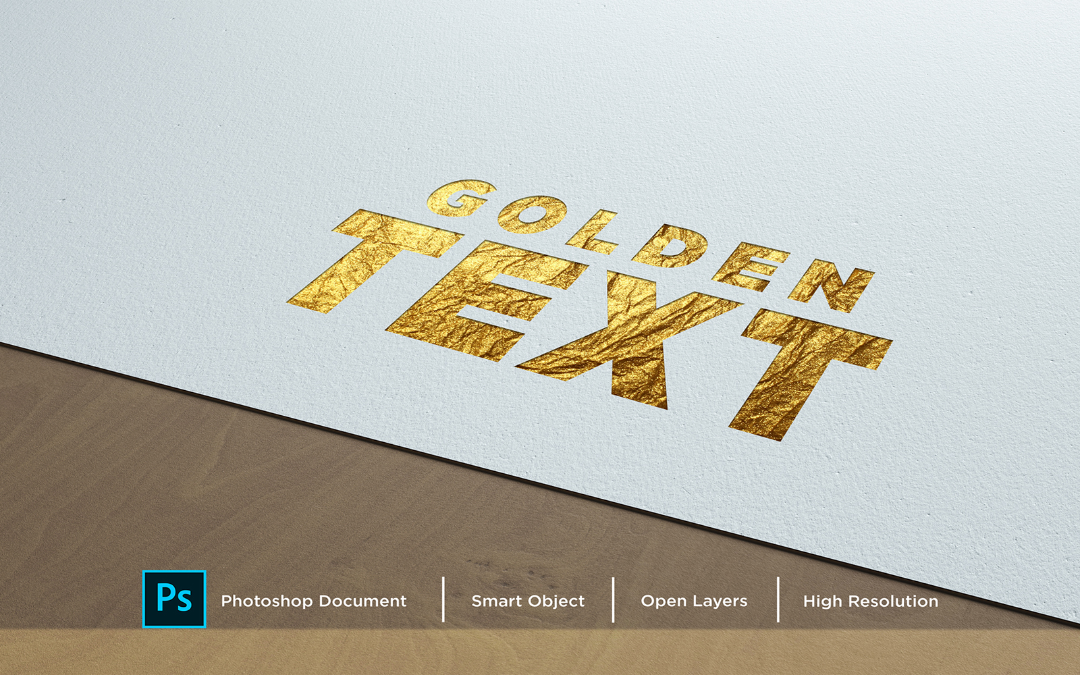Click the gold letter G in GOLDEN

point(459,198)
